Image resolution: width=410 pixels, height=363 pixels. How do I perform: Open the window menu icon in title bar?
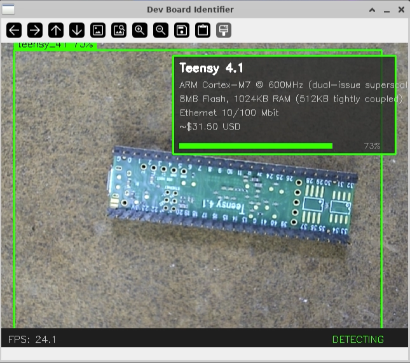click(8, 10)
